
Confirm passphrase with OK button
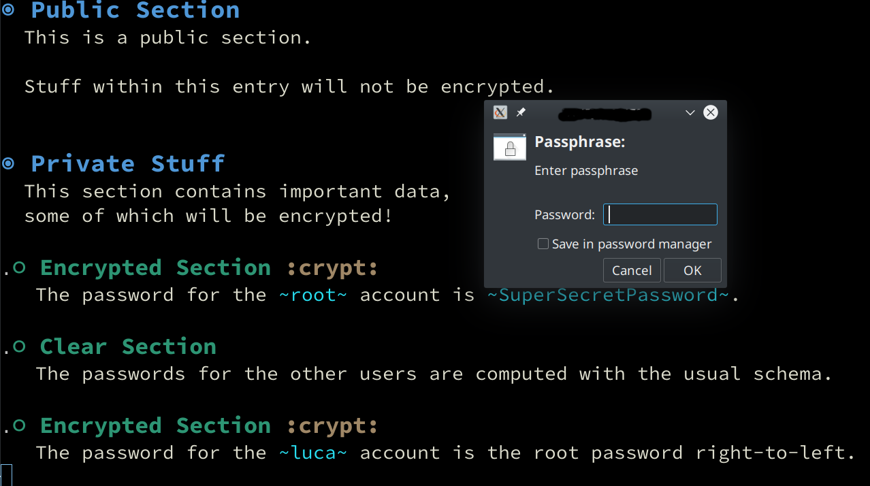[692, 270]
